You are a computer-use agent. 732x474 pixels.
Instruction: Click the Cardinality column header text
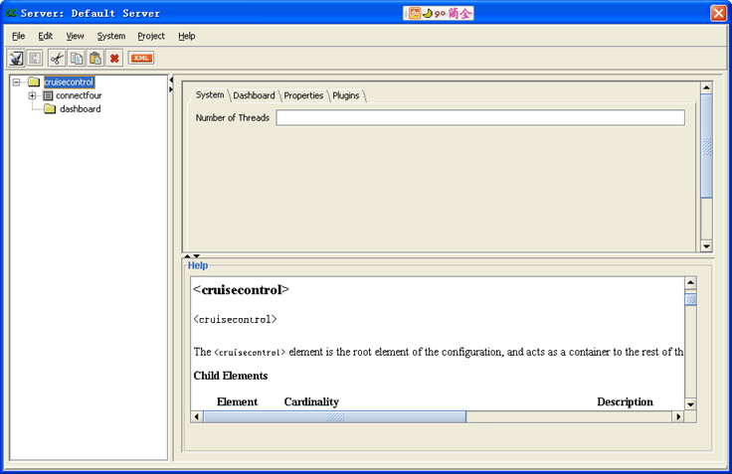[x=311, y=401]
